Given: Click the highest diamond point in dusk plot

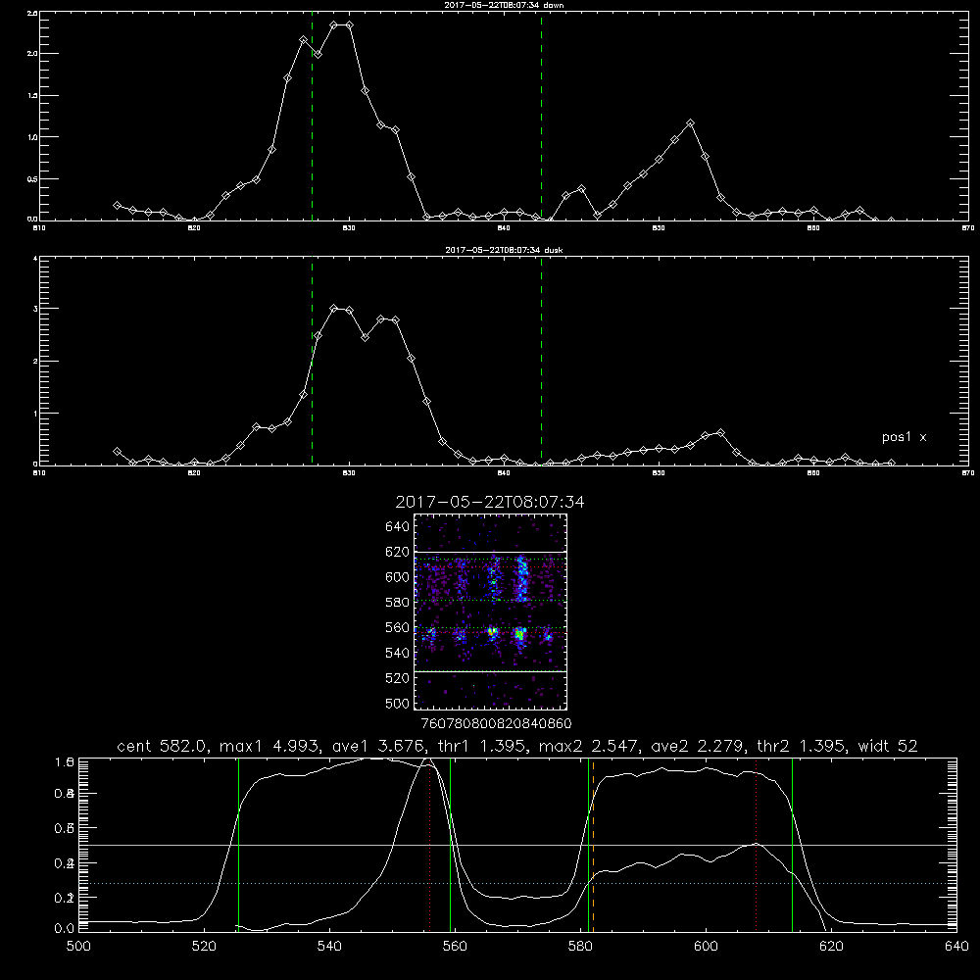Looking at the screenshot, I should (x=334, y=308).
